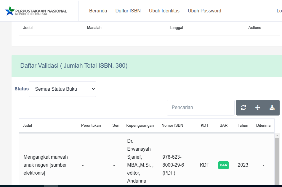Click the Peruntukan column header

(x=91, y=125)
